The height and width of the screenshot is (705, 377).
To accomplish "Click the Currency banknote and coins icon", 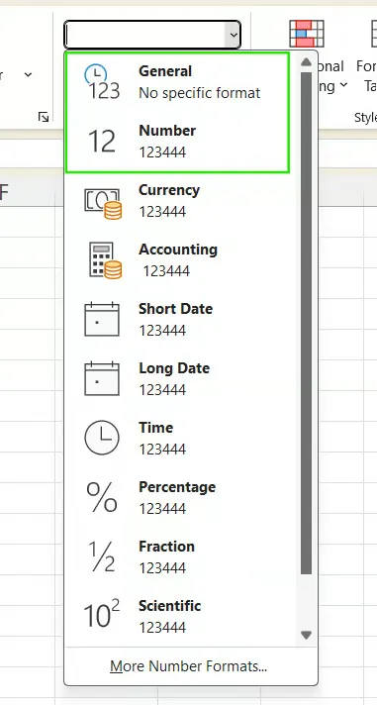I will click(103, 204).
